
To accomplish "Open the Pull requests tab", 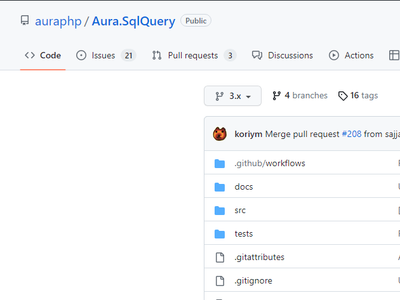I will point(194,55).
